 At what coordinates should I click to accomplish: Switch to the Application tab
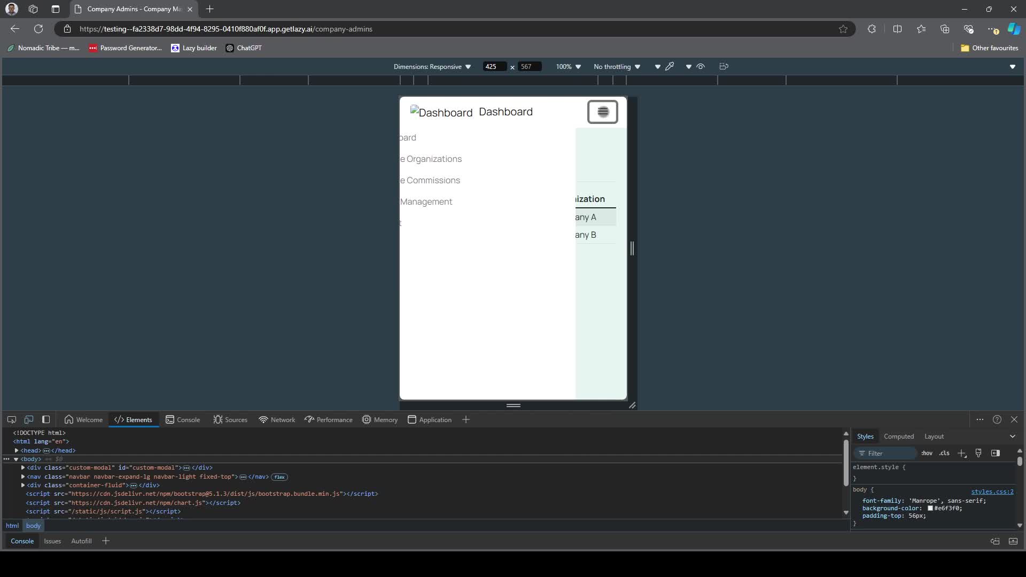pos(430,420)
